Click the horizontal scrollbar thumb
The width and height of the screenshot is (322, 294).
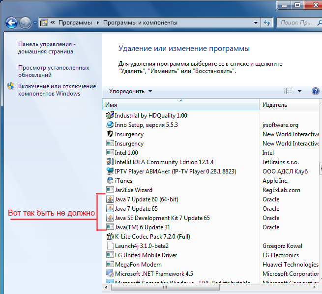[165, 287]
